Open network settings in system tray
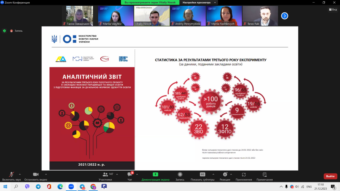 pyautogui.click(x=302, y=186)
